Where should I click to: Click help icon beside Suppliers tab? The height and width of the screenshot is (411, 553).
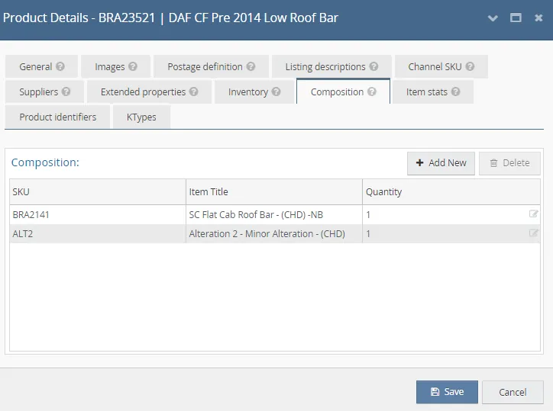click(66, 92)
